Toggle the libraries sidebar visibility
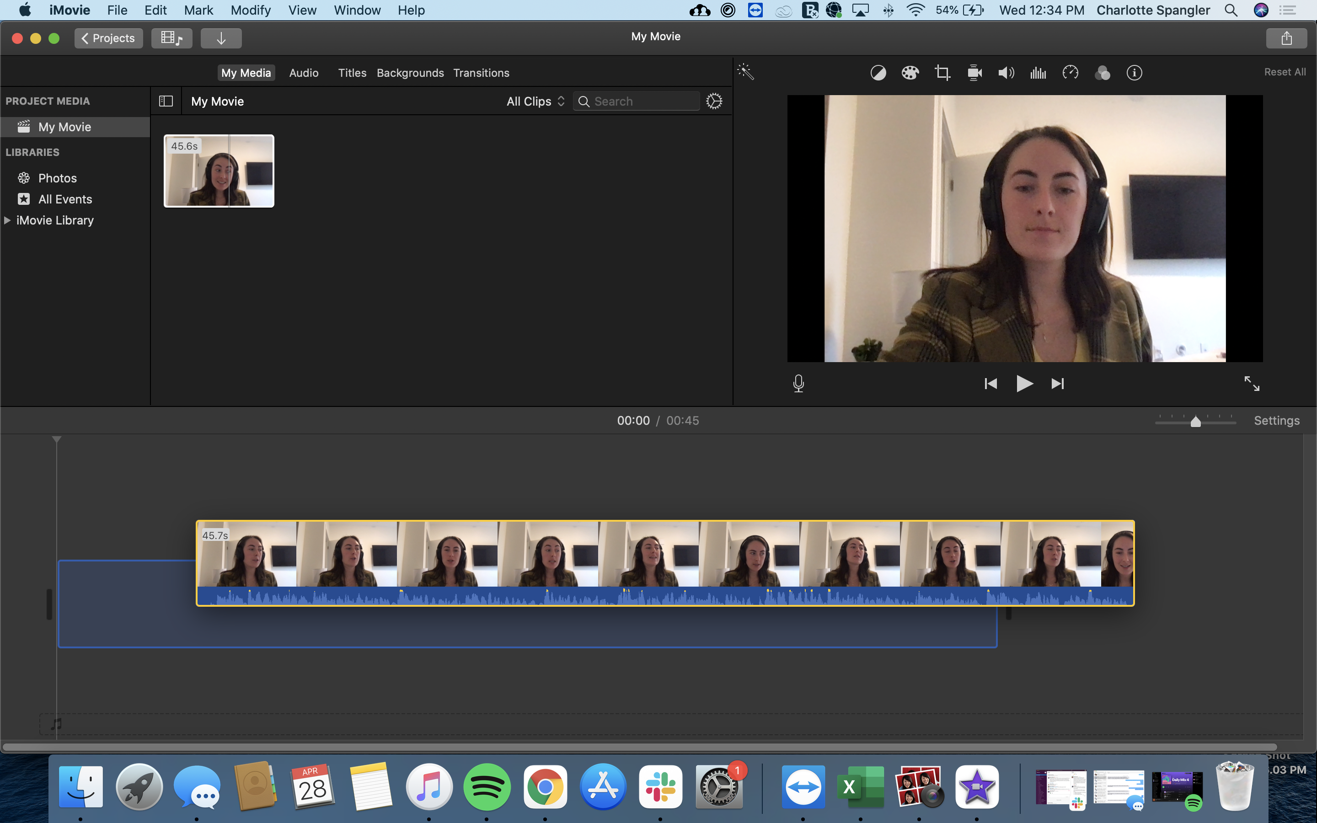1317x823 pixels. click(166, 101)
